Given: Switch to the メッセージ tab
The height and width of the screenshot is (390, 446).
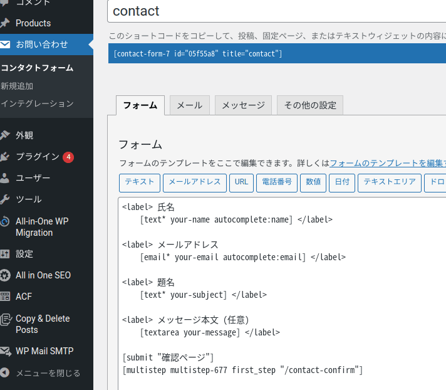Looking at the screenshot, I should 243,105.
